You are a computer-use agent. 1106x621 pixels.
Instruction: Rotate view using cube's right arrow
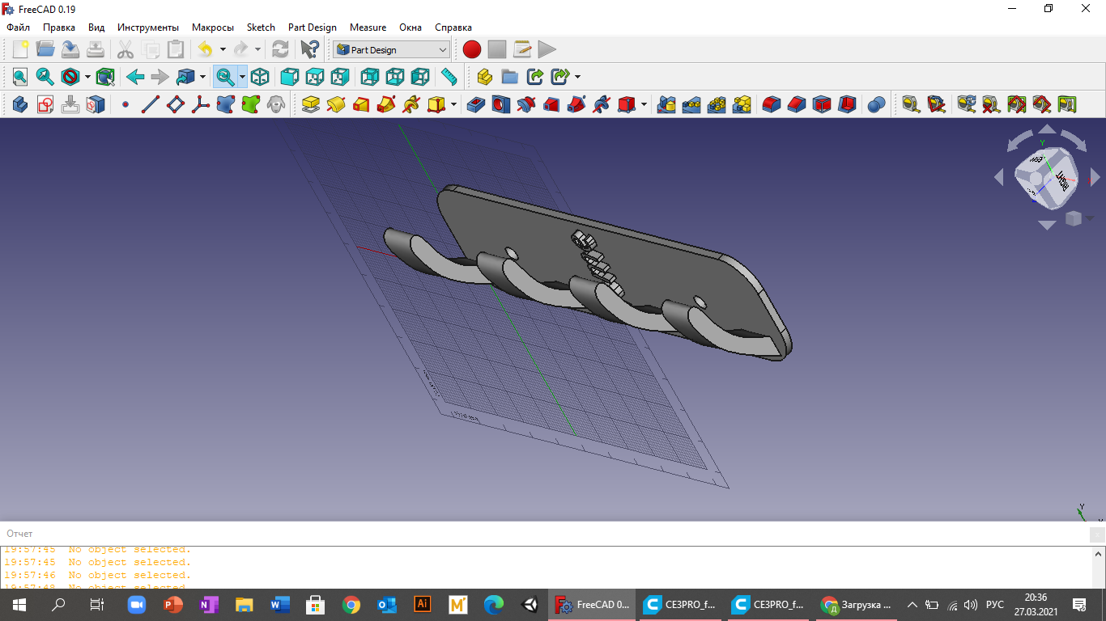(x=1095, y=176)
